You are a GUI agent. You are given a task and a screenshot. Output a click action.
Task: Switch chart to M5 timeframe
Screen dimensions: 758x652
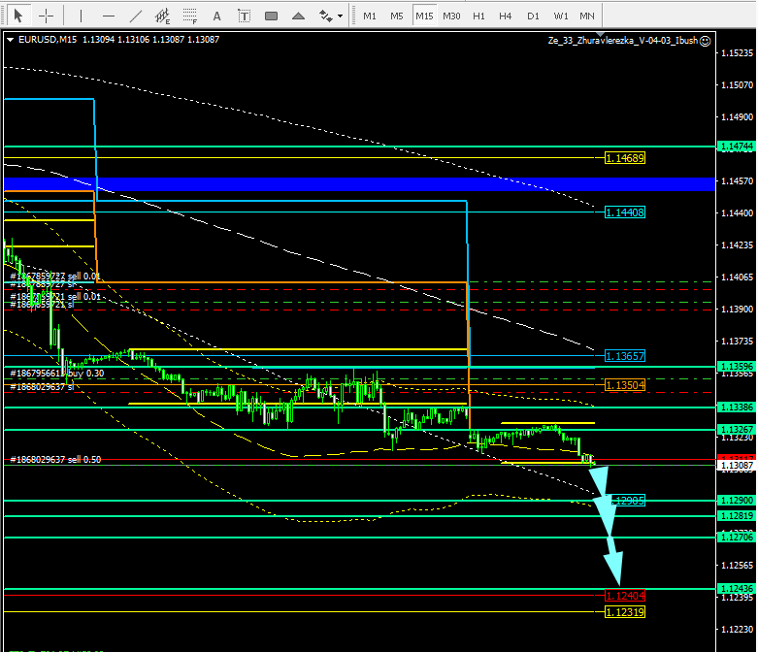(x=397, y=16)
